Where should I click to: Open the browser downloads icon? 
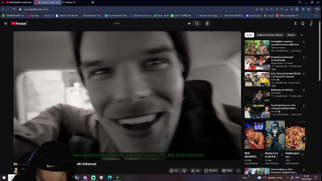tap(287, 9)
